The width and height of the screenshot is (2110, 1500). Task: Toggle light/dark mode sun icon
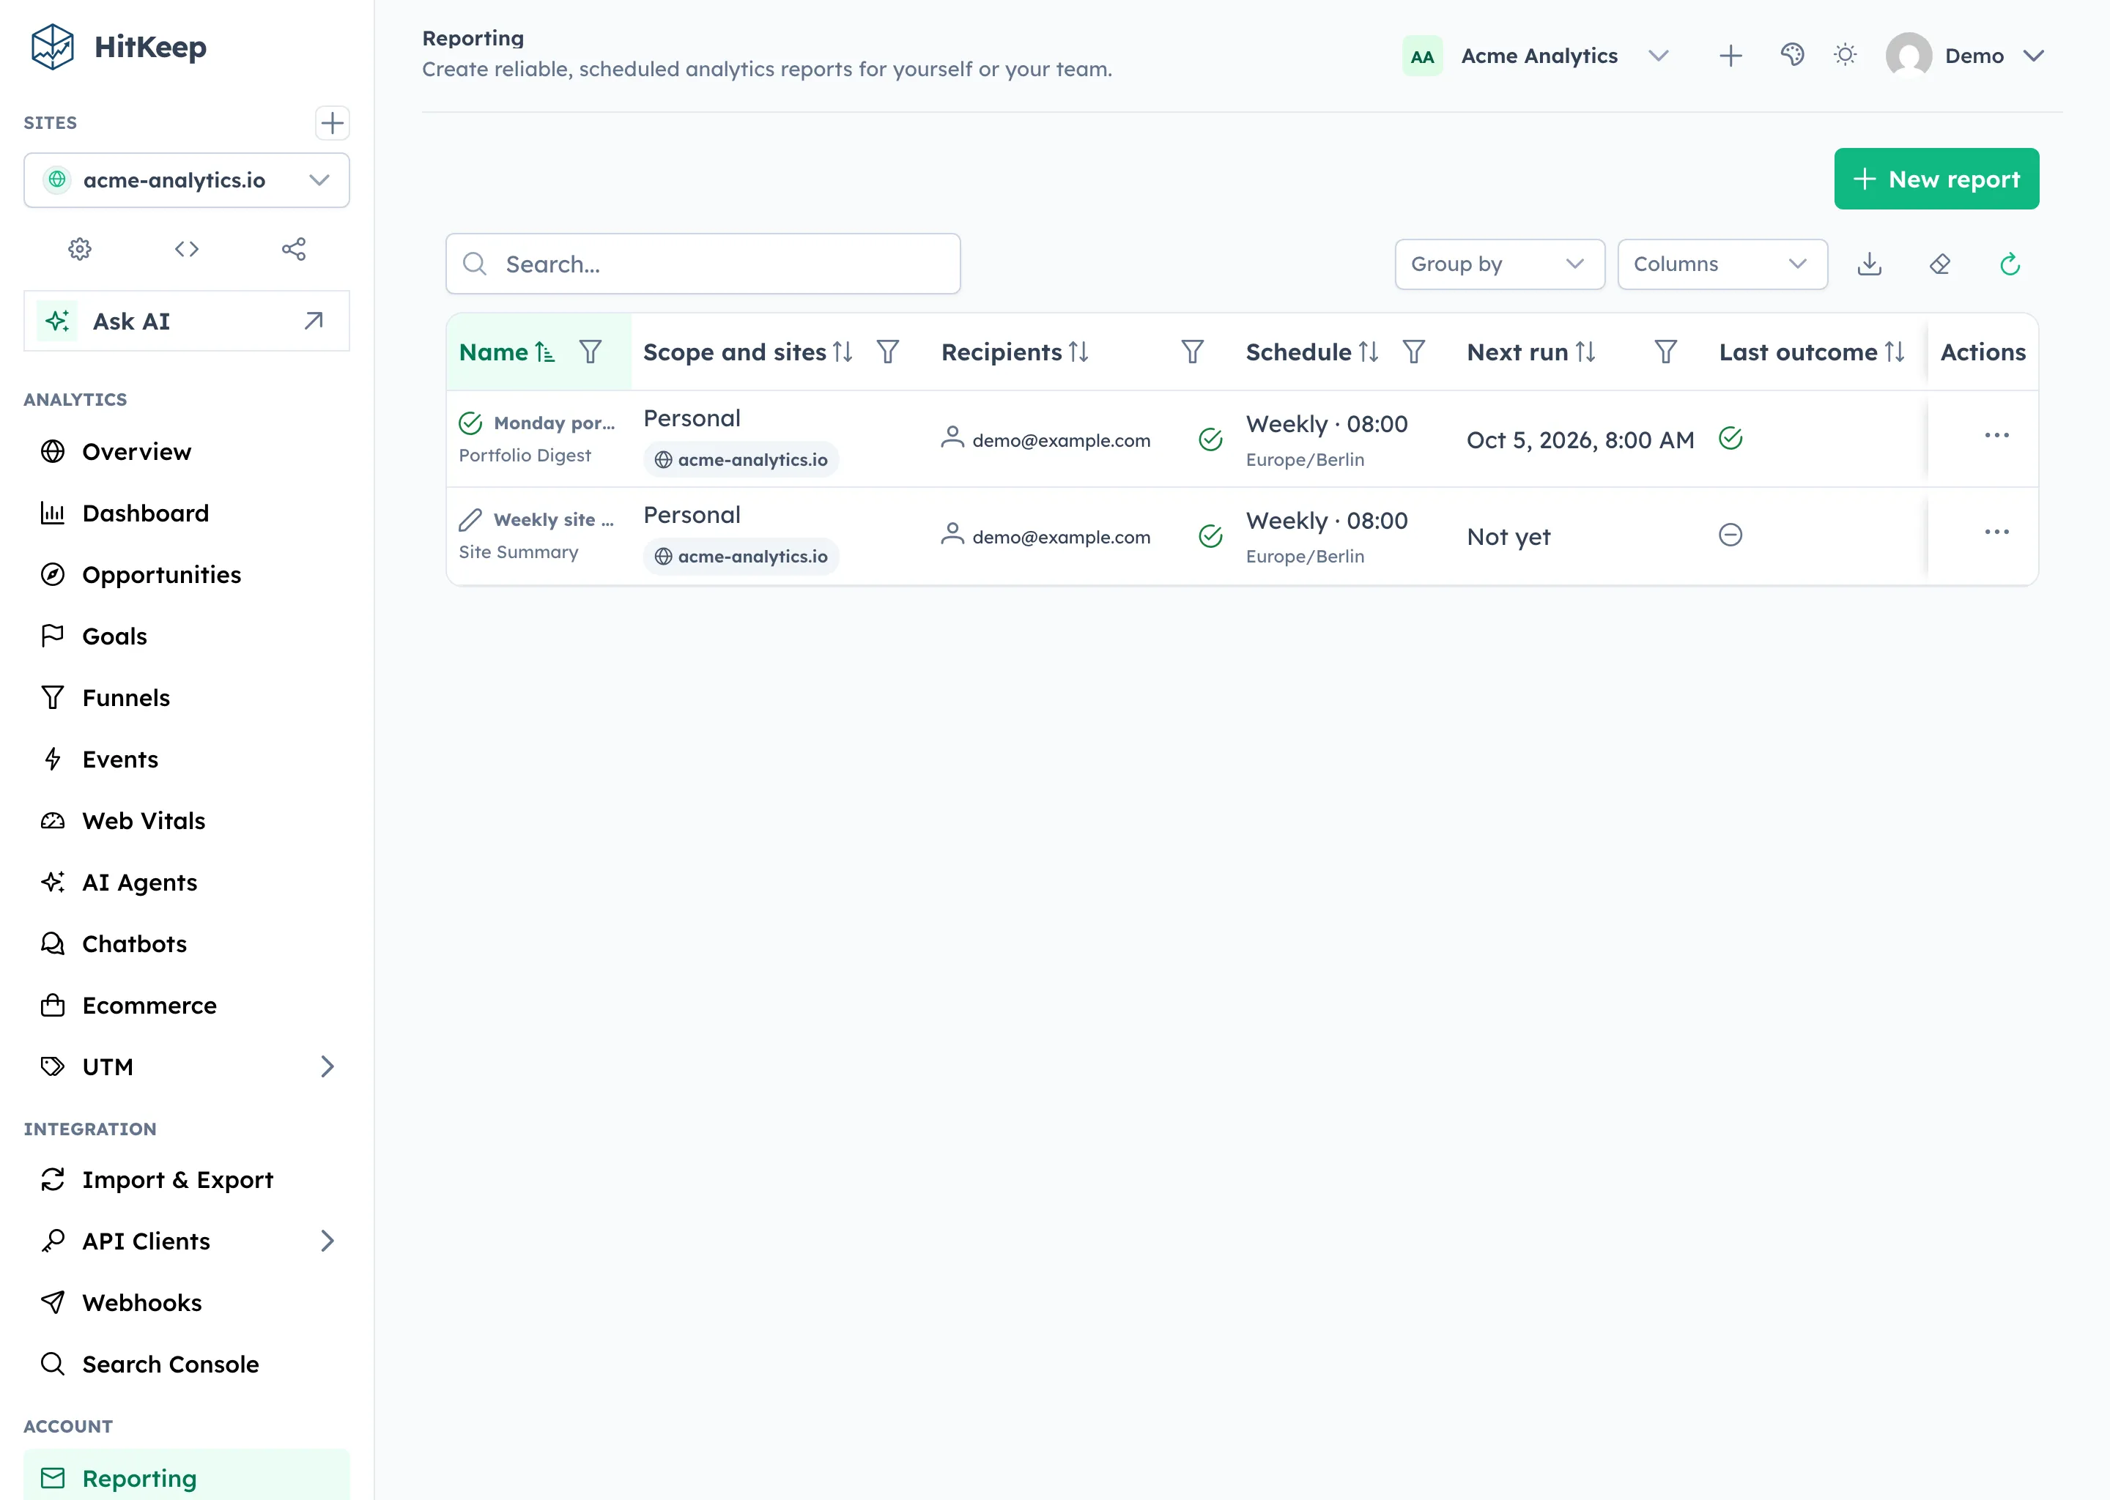click(1845, 56)
